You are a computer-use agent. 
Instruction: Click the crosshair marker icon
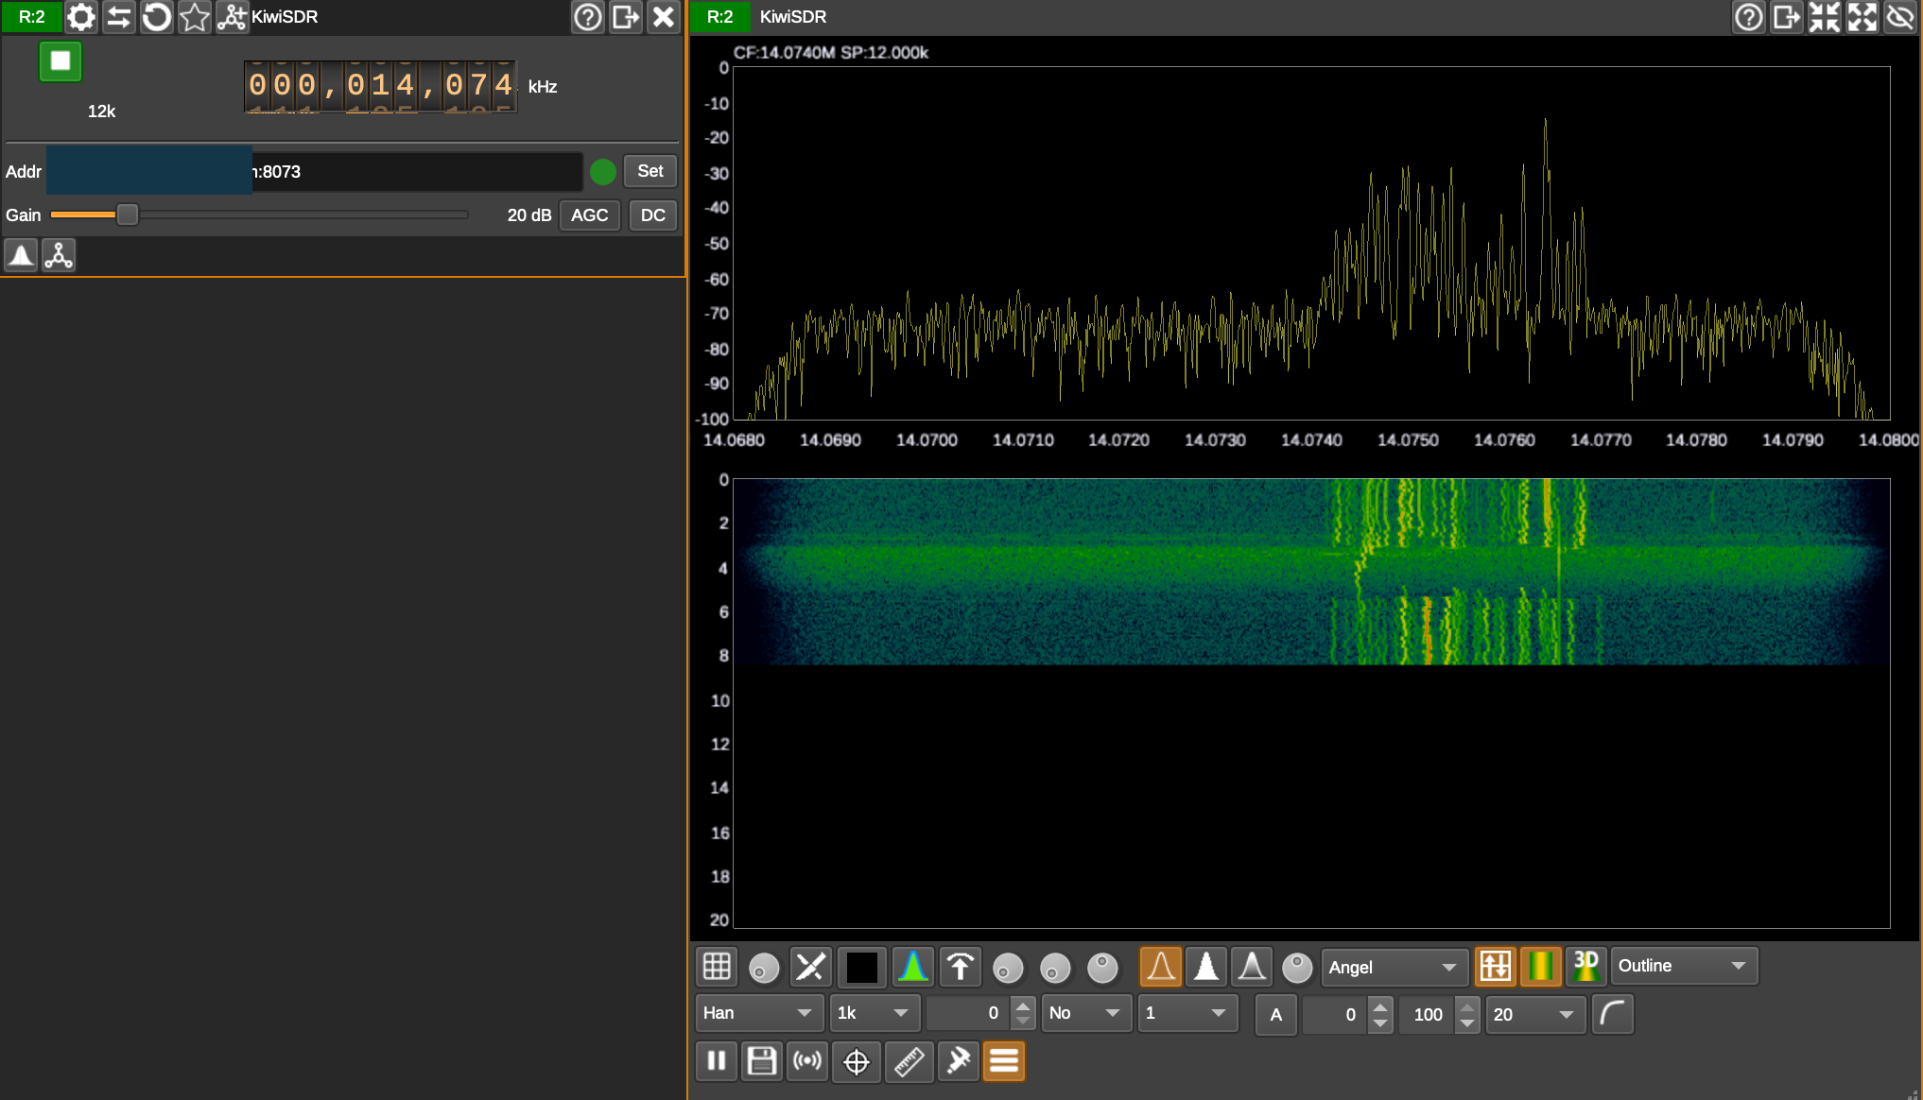click(857, 1060)
